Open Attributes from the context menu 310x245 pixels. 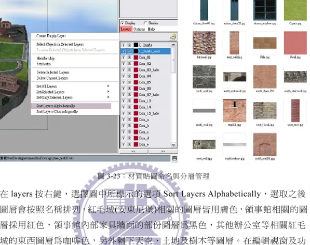(x=44, y=64)
